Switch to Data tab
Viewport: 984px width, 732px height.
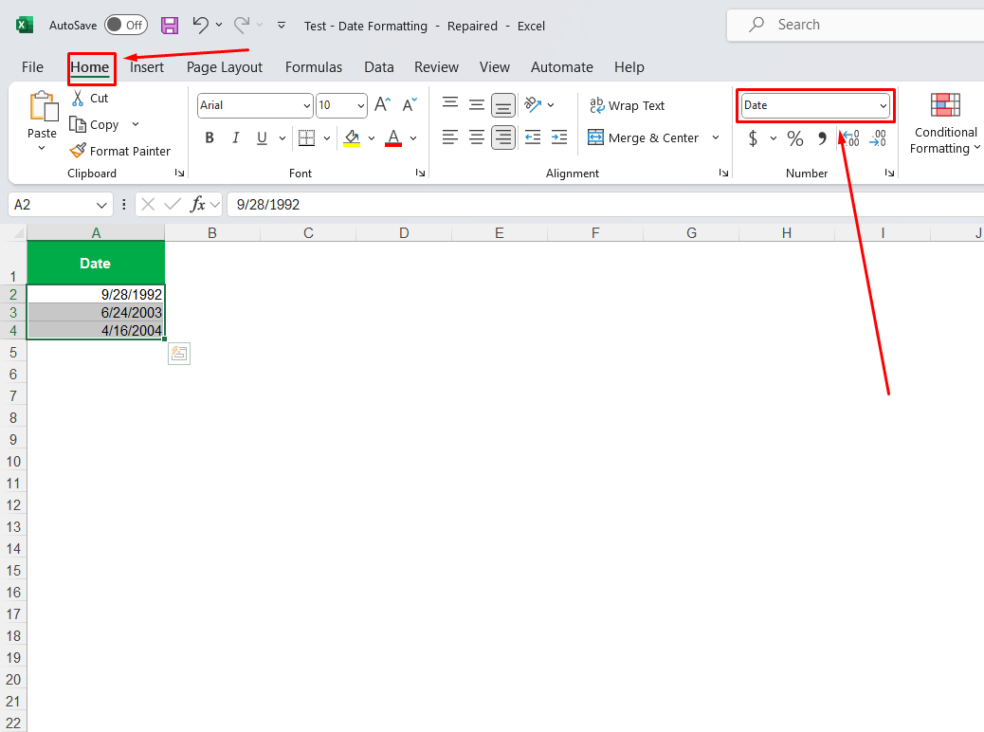[x=379, y=67]
